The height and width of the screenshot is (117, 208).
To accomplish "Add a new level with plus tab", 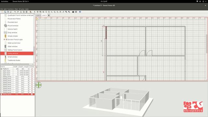I will pyautogui.click(x=49, y=15).
